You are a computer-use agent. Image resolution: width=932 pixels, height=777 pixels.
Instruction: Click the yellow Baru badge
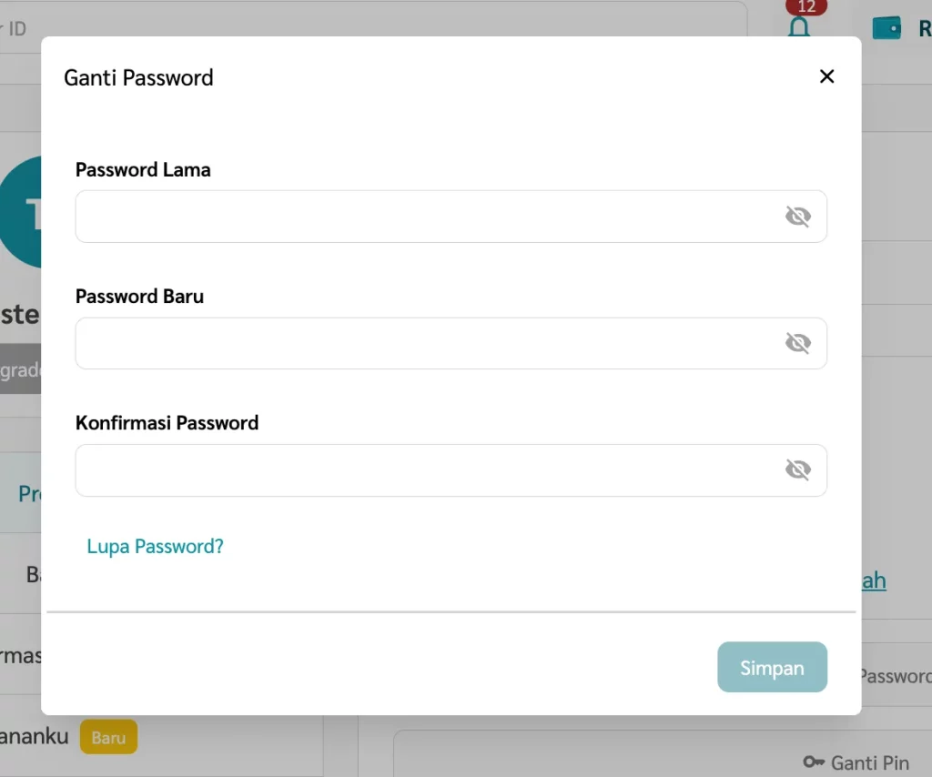108,737
